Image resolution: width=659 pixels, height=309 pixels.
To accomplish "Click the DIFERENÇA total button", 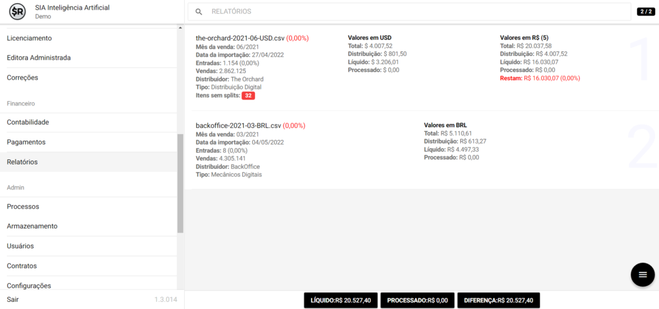I will pyautogui.click(x=498, y=300).
